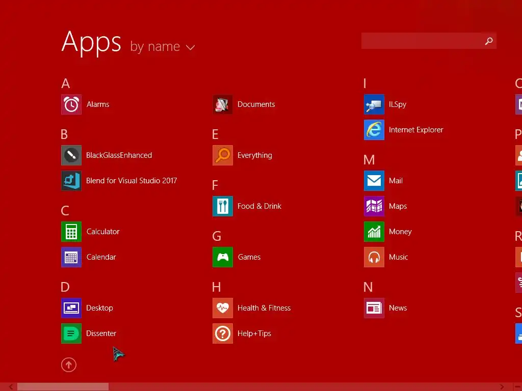Click the 'Calendar' label
The height and width of the screenshot is (391, 522).
tap(101, 257)
